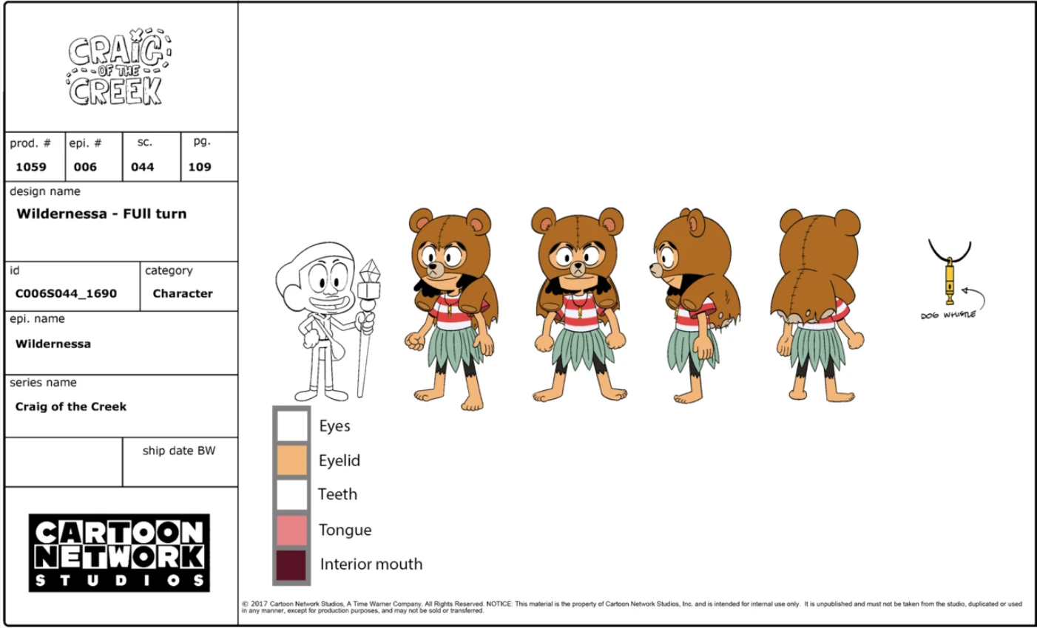Image resolution: width=1037 pixels, height=628 pixels.
Task: Click the Cartoon Network Studios logo
Action: tap(118, 554)
